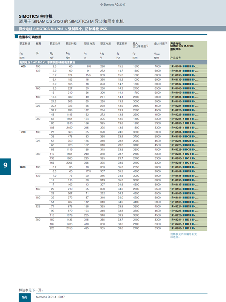Click the 400 rpm rated speed group label

point(23,66)
